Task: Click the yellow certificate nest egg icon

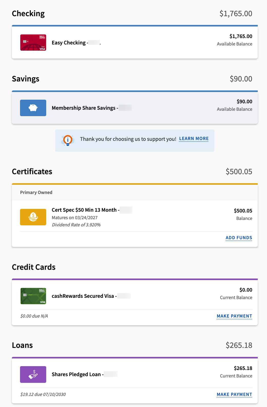Action: click(x=33, y=217)
